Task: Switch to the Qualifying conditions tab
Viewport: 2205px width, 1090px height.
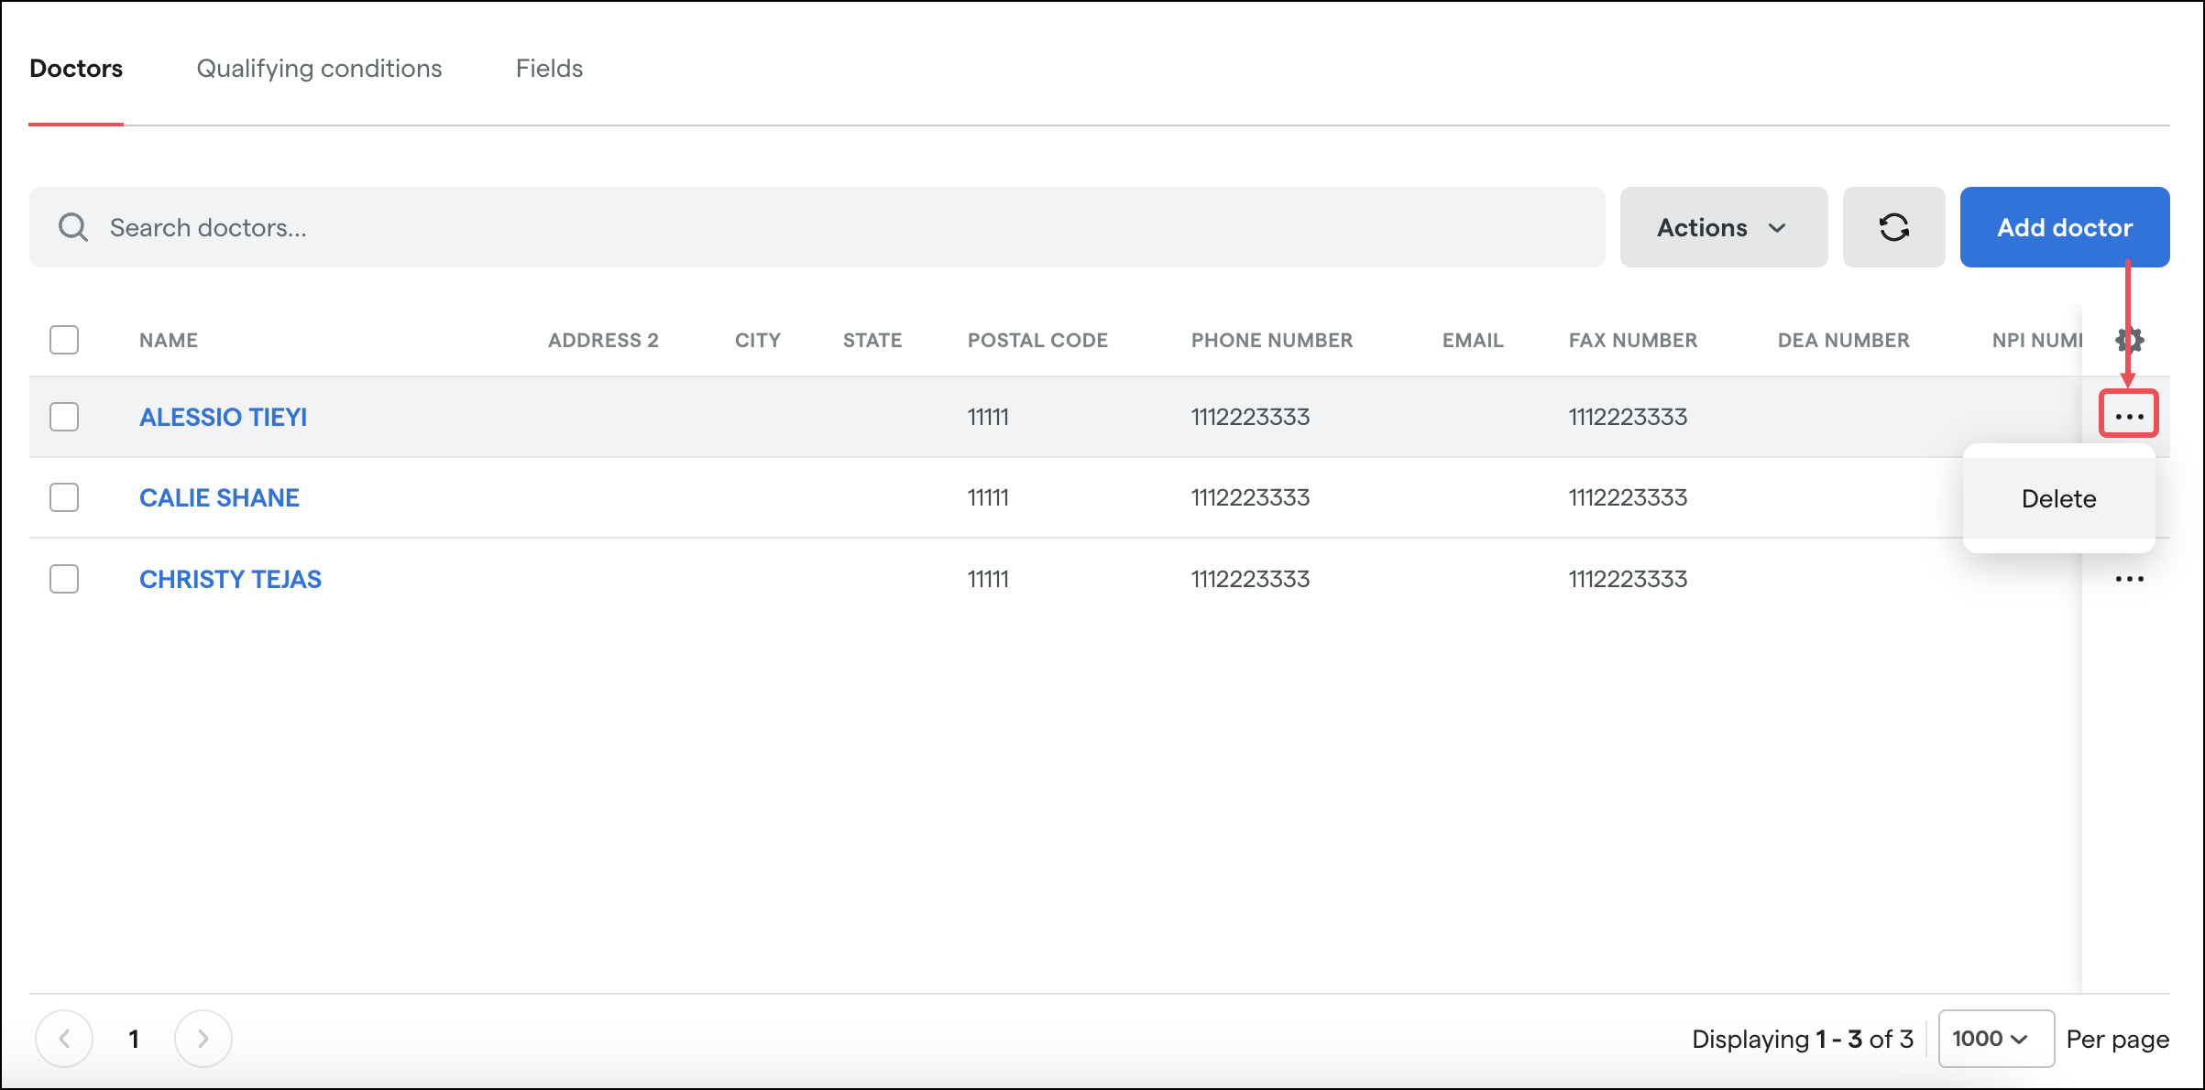Action: pyautogui.click(x=319, y=69)
